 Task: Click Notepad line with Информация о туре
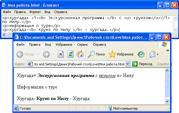31,26
